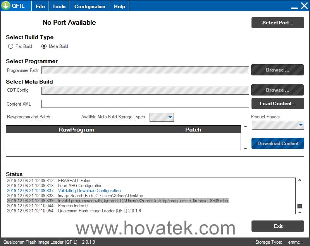This screenshot has height=246, width=310.
Task: Click the RawProgram column header
Action: click(x=76, y=130)
